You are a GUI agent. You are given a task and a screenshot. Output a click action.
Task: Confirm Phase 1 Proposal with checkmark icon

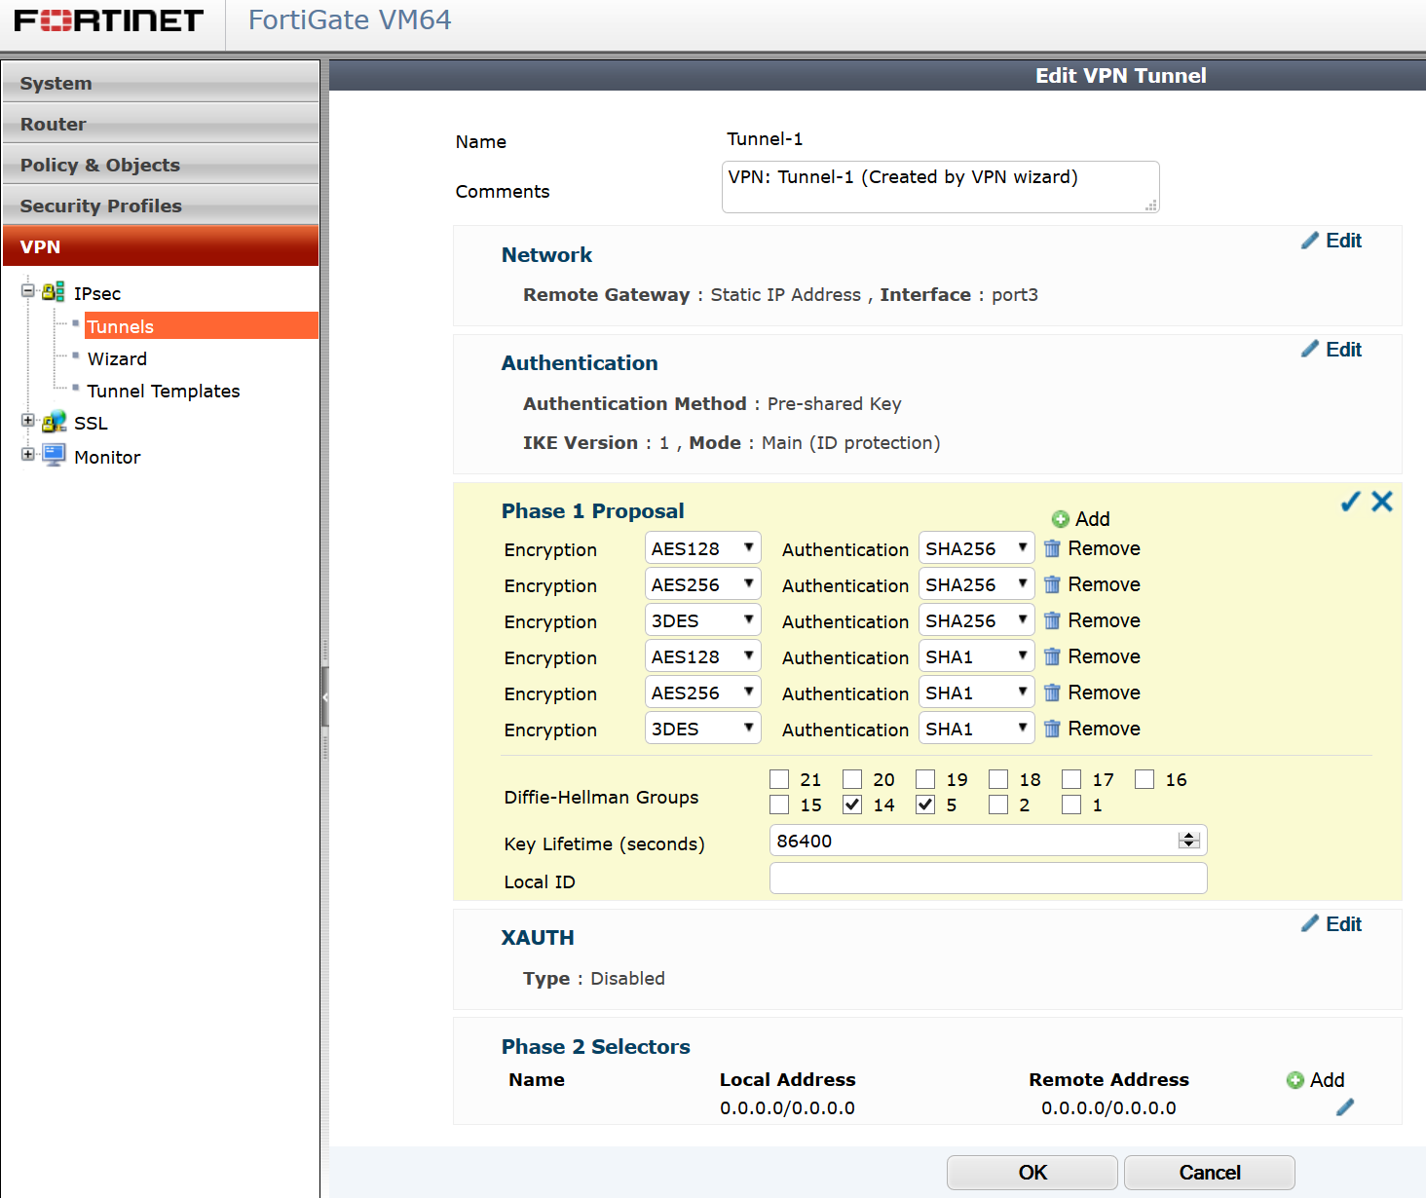pyautogui.click(x=1350, y=501)
